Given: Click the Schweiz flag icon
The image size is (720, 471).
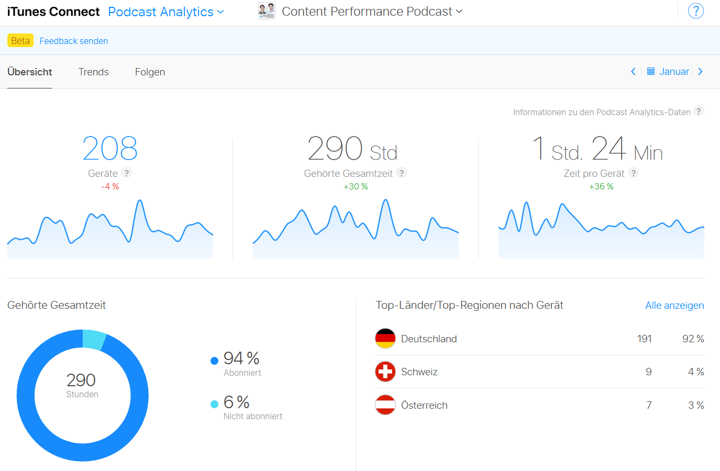Looking at the screenshot, I should pyautogui.click(x=385, y=372).
